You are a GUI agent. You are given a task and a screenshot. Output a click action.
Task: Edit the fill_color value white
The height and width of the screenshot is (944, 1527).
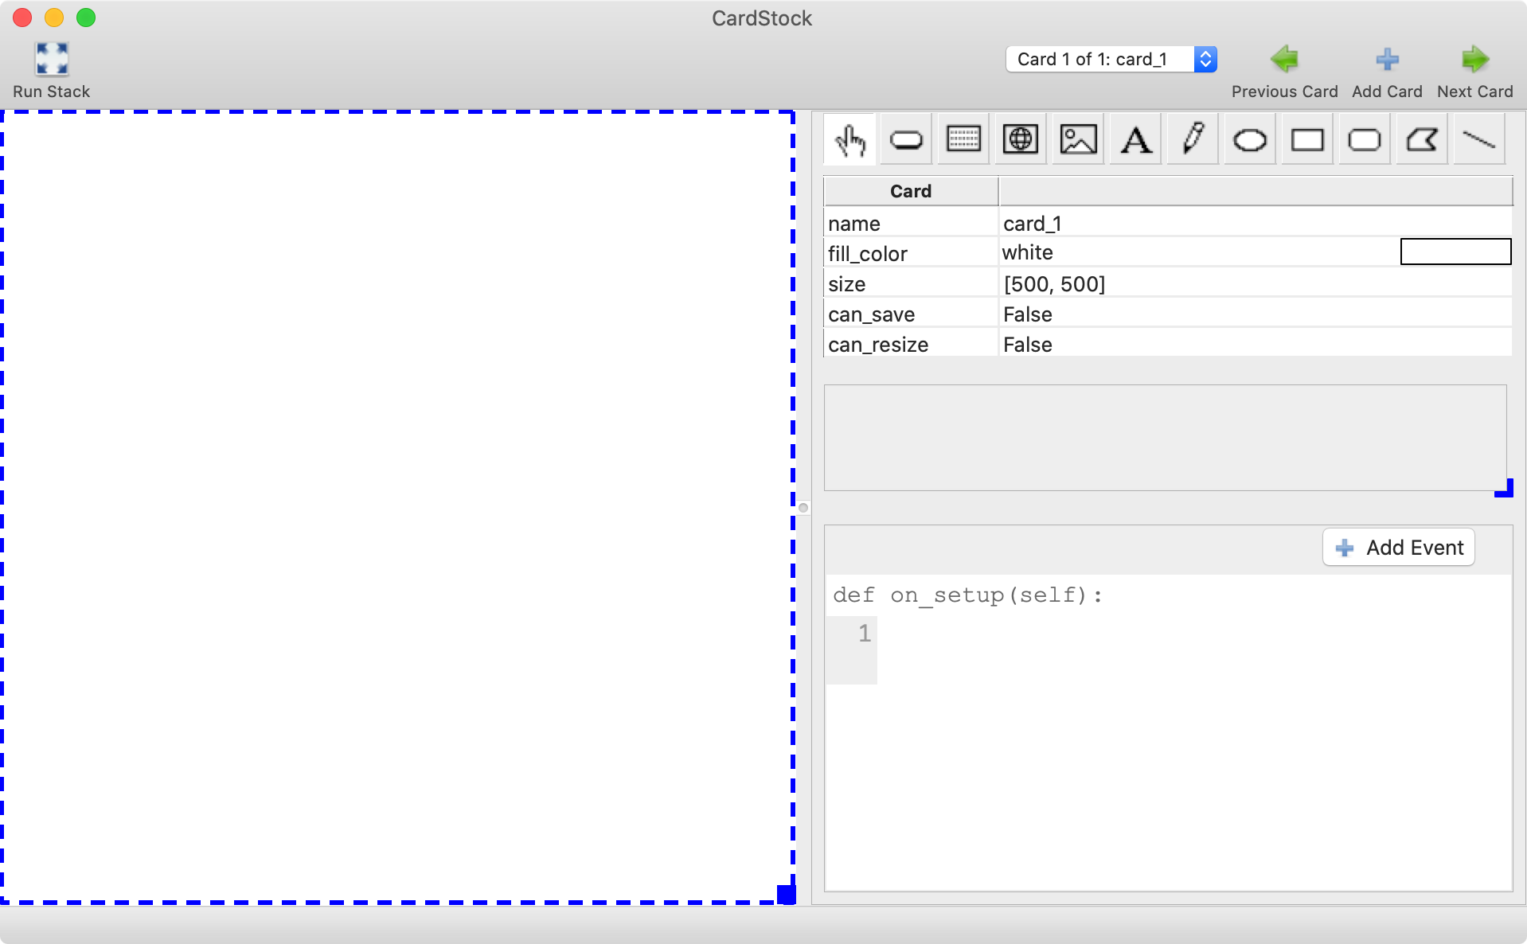[1198, 252]
